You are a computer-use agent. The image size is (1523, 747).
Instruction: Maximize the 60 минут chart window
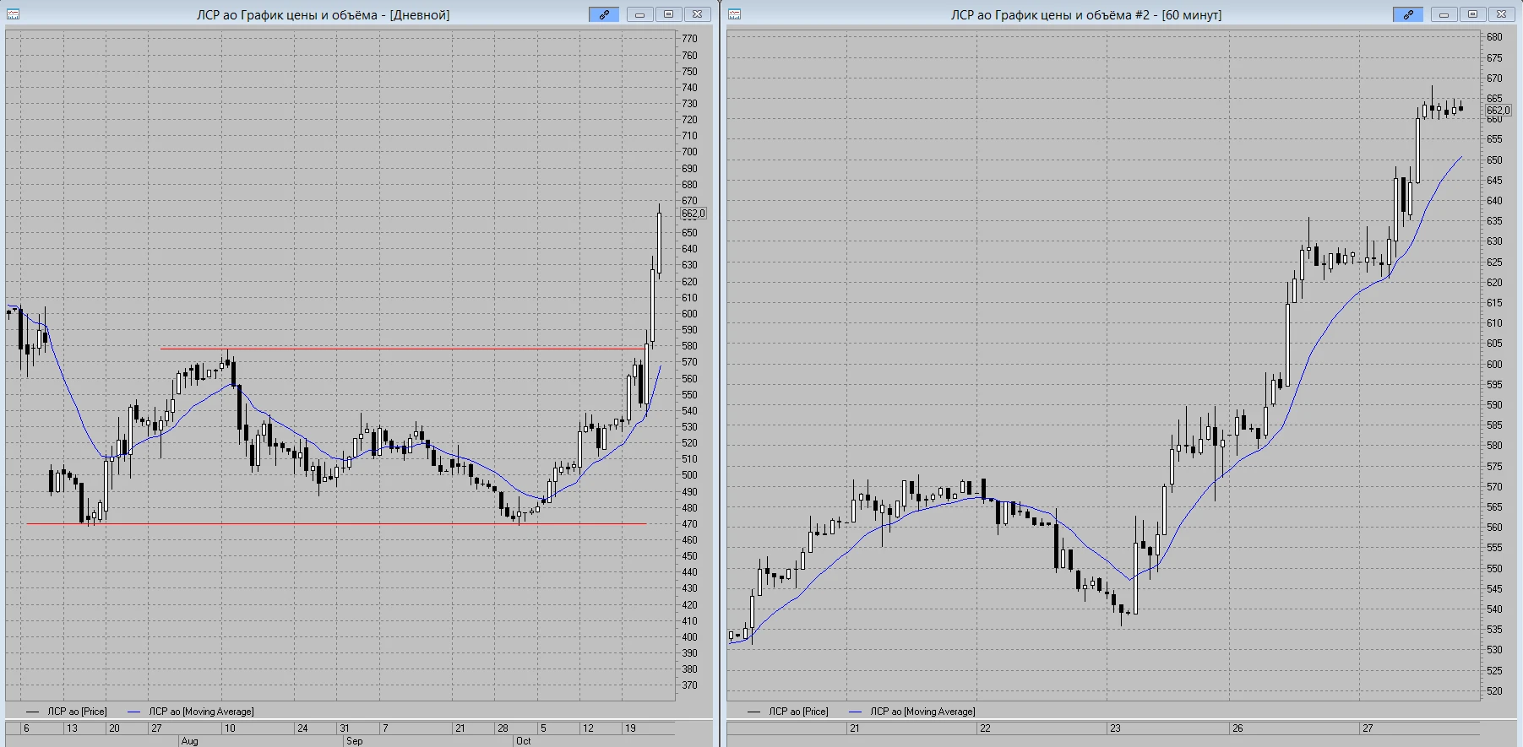(x=1472, y=14)
